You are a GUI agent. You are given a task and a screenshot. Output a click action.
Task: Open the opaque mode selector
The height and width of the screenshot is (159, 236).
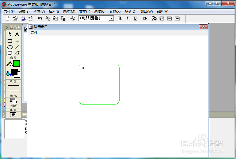pyautogui.click(x=14, y=102)
